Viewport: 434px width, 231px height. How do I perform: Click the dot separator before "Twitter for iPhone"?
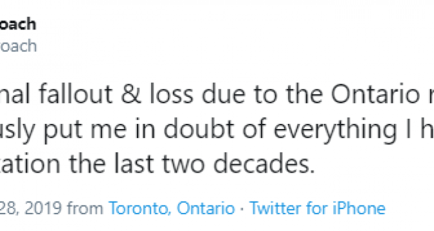[242, 209]
